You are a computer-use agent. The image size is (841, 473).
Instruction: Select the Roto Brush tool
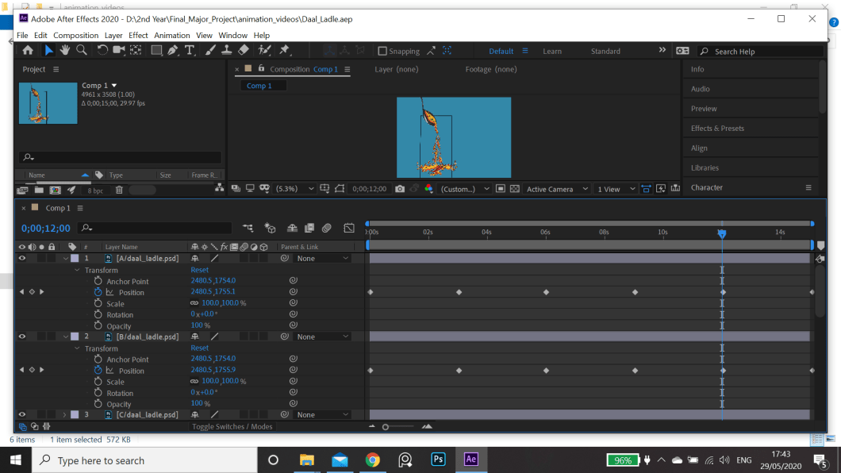[264, 51]
